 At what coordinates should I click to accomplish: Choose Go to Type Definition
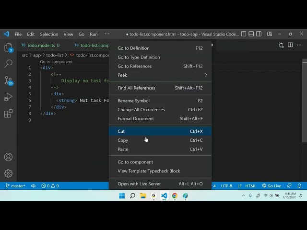[160, 57]
